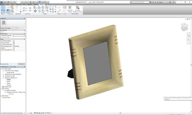Click the horizontal scrollbar under the 3D view
Viewport: 192px width, 115px height.
tap(120, 113)
